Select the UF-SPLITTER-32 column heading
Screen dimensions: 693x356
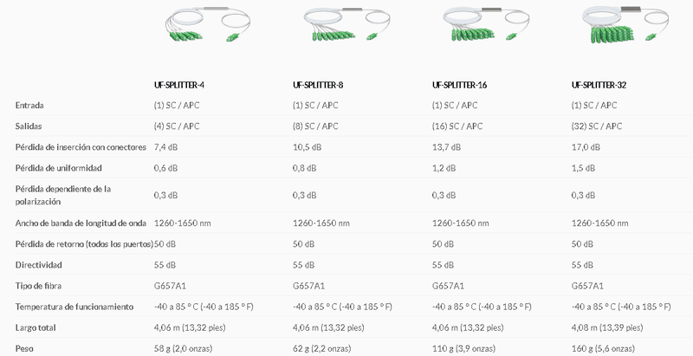click(599, 85)
